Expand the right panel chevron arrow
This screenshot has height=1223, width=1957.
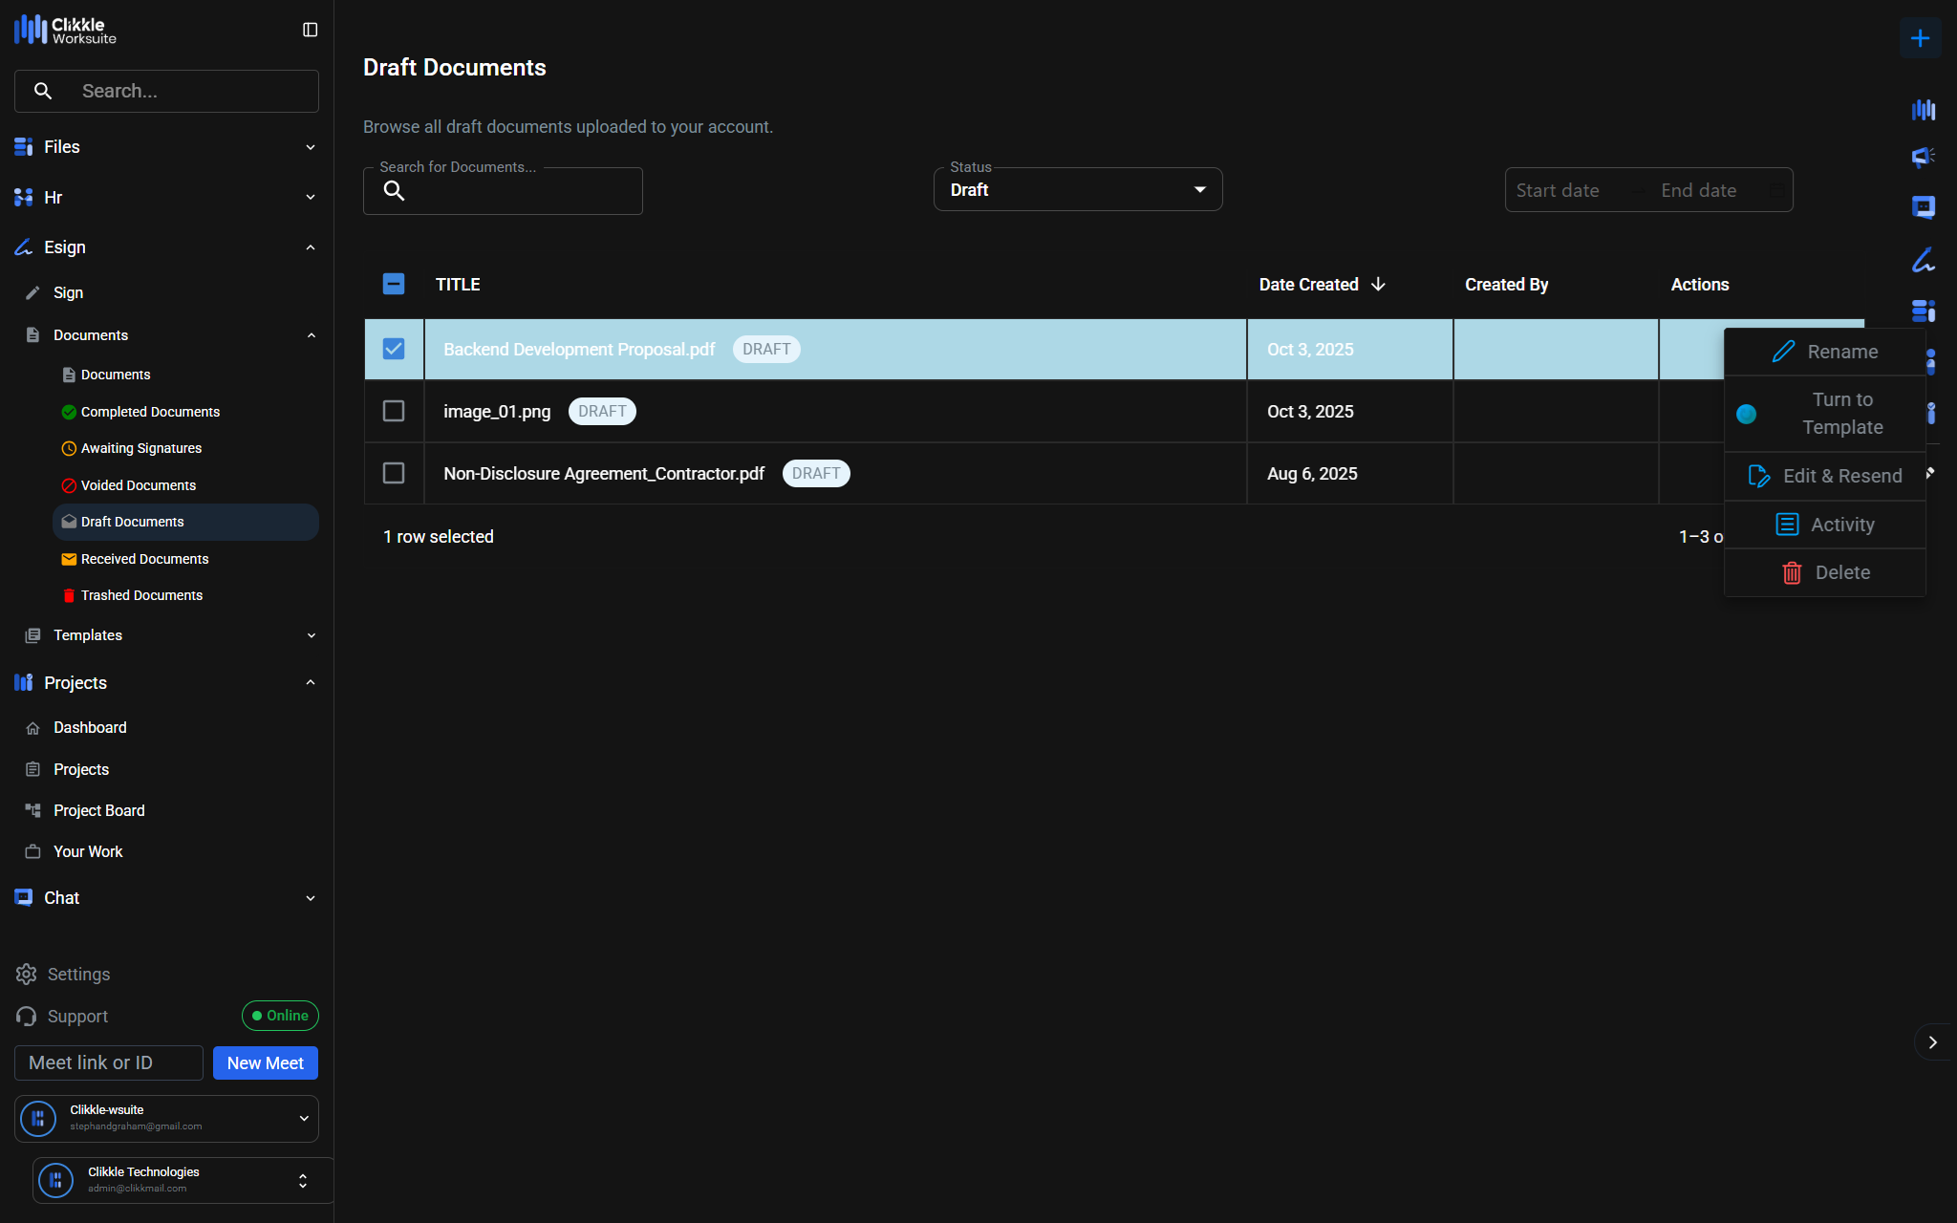tap(1932, 1042)
